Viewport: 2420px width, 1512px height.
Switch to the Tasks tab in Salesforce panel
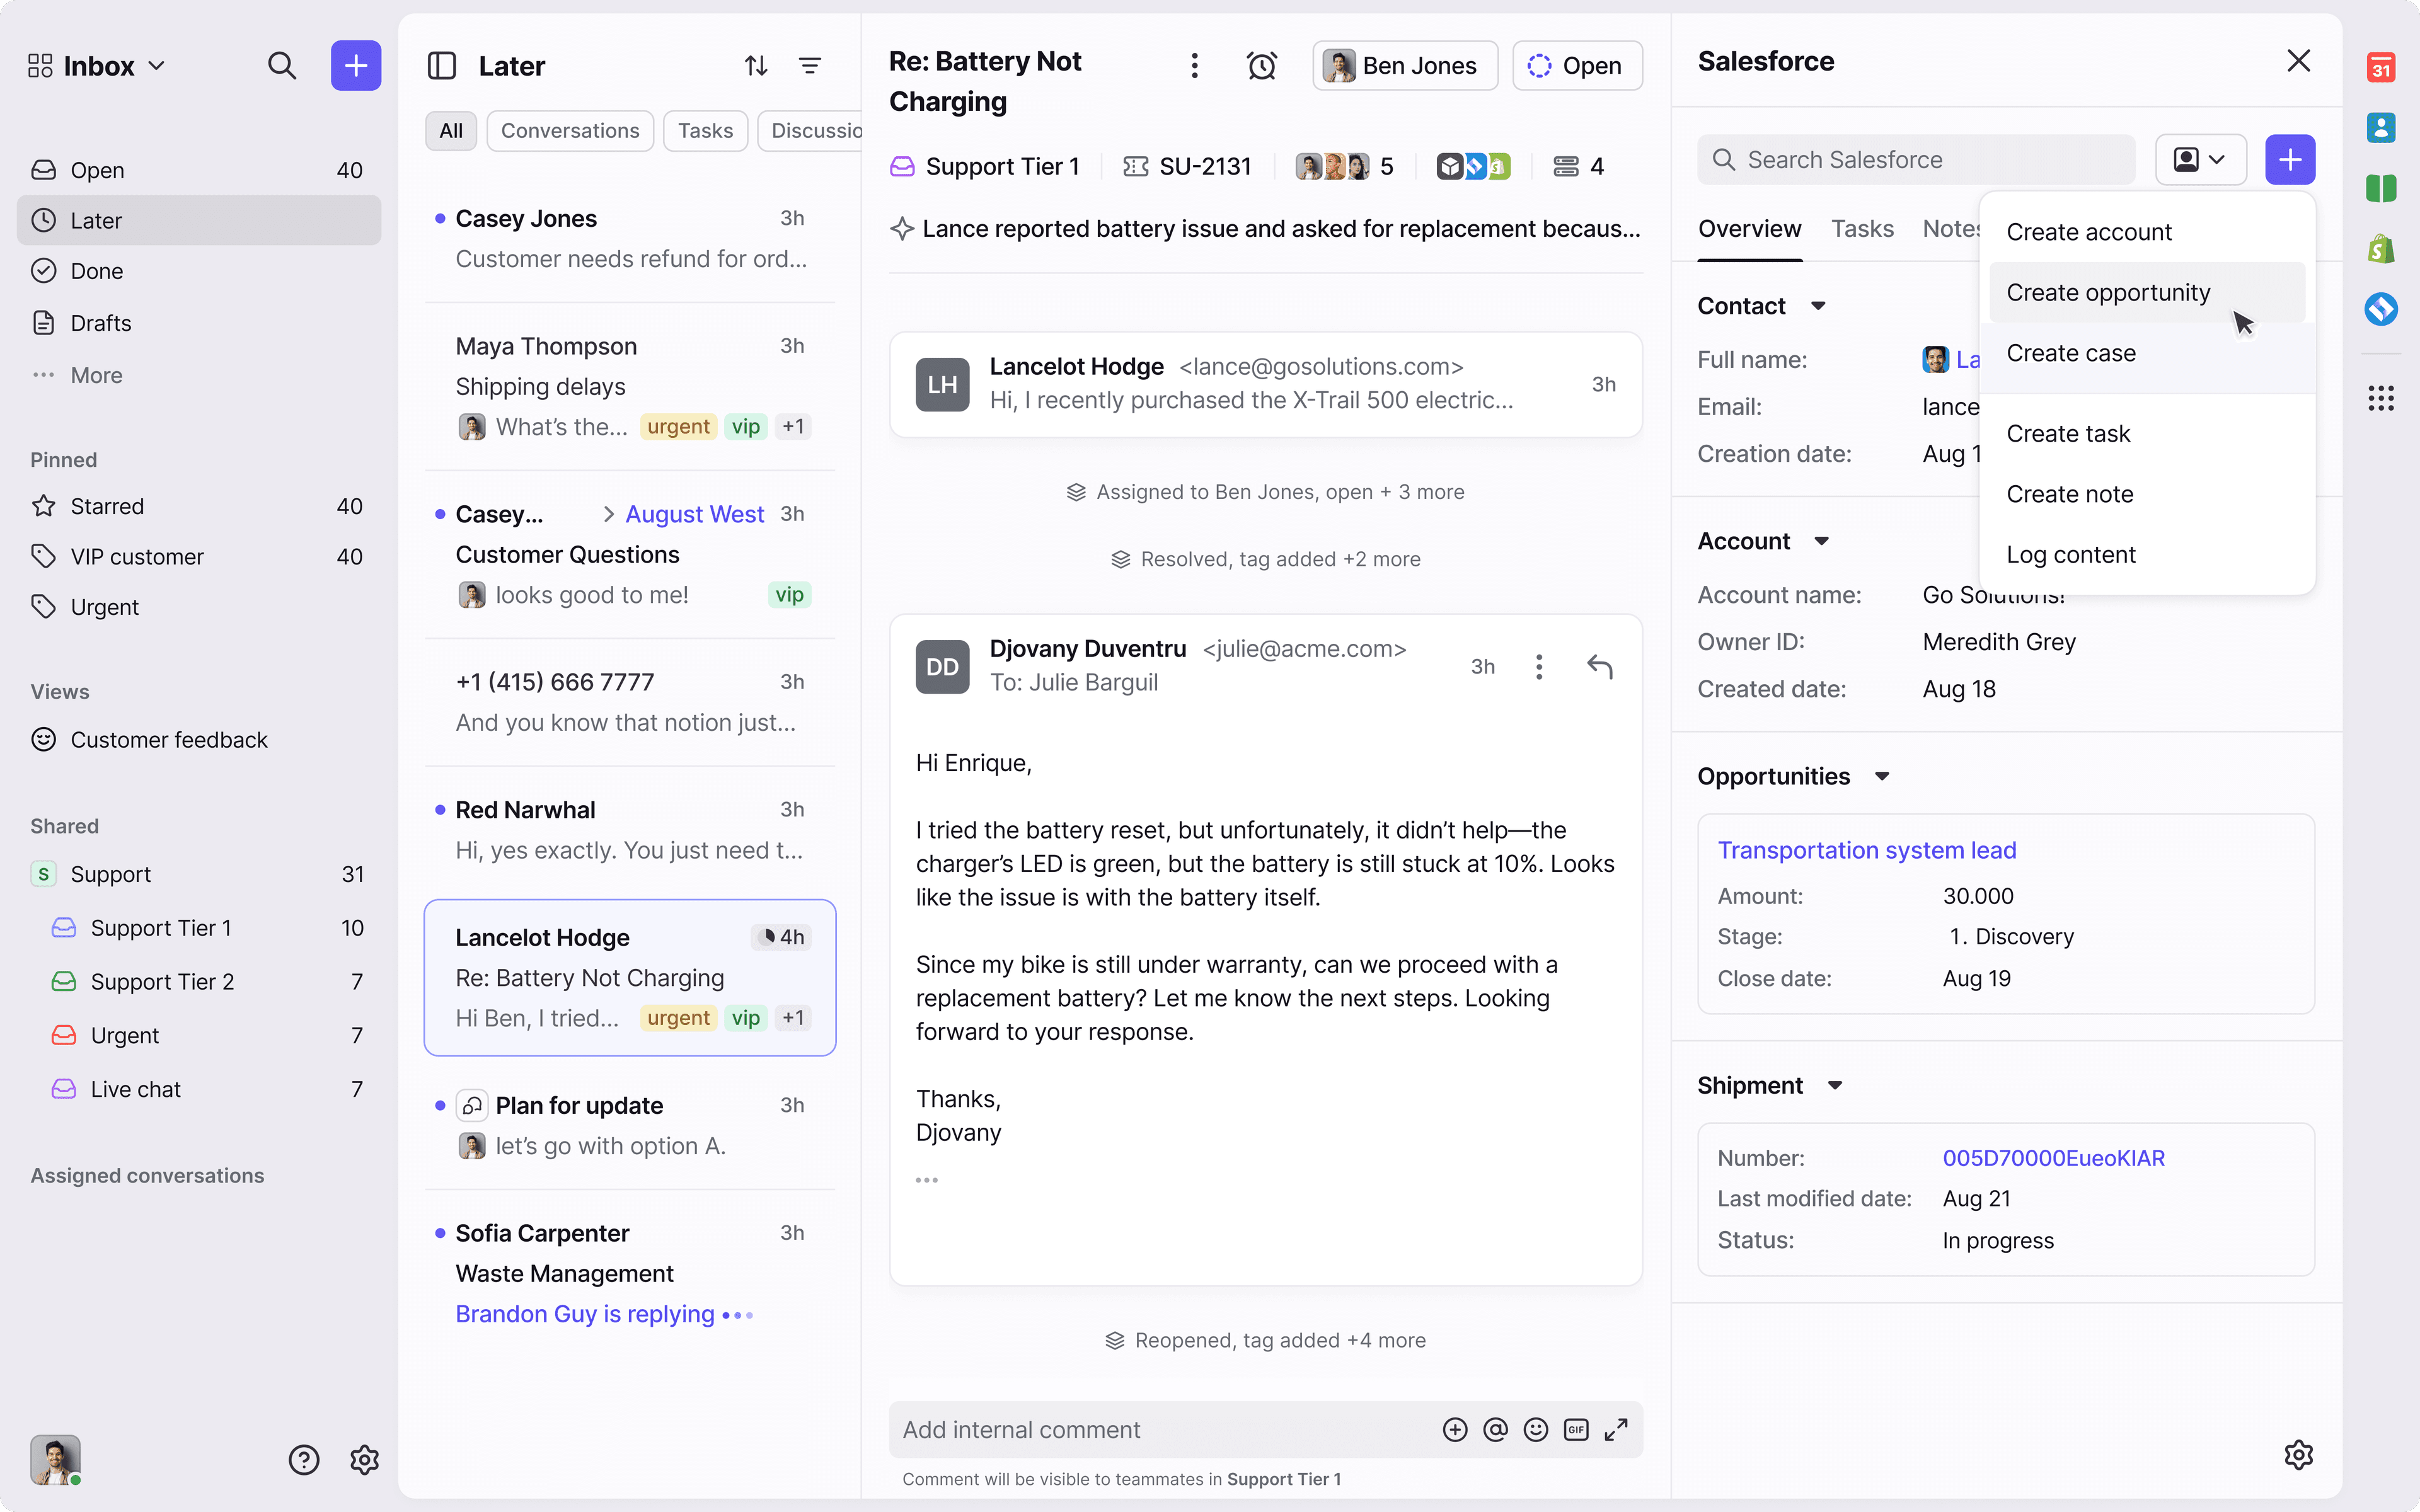(x=1861, y=228)
